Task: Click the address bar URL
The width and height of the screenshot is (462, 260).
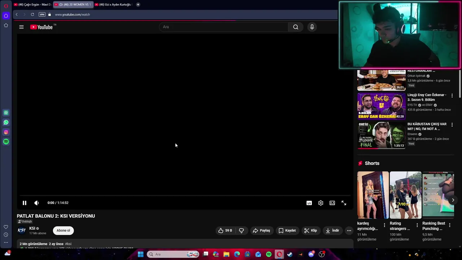Action: [x=72, y=14]
